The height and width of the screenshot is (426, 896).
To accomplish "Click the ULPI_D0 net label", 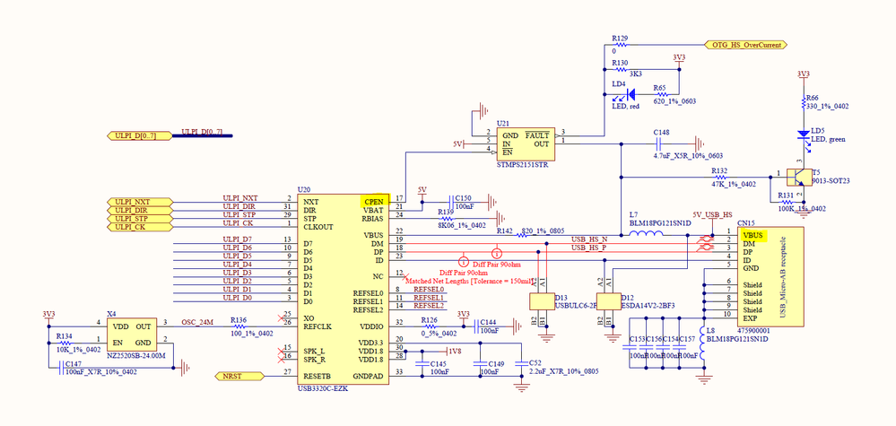I will (x=238, y=297).
